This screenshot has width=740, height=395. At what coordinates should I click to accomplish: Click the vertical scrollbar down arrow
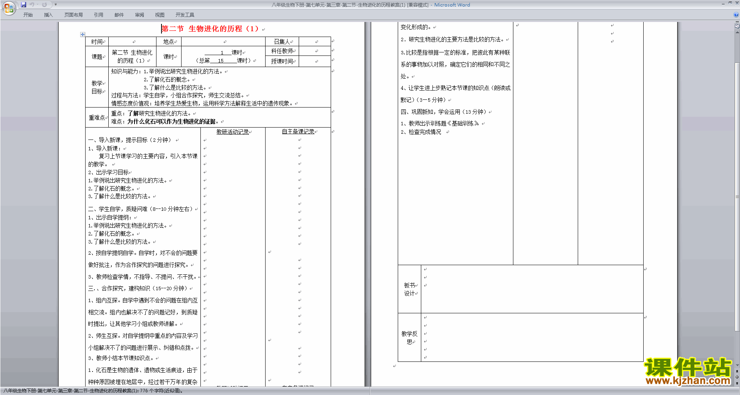click(737, 365)
